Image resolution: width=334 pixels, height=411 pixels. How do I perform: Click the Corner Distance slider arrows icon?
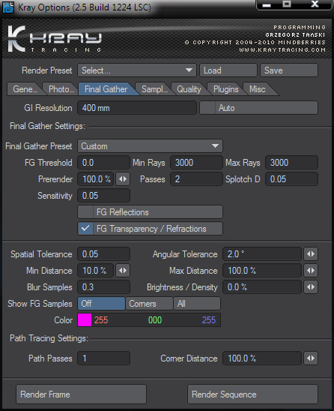coord(311,358)
